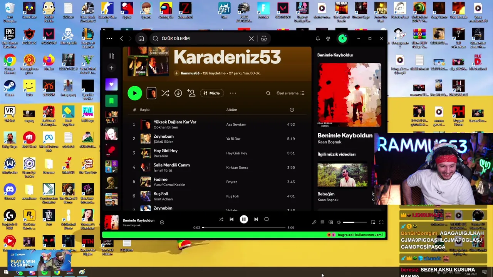Image resolution: width=493 pixels, height=277 pixels.
Task: Toggle shuffle in the bottom player bar
Action: pos(221,219)
